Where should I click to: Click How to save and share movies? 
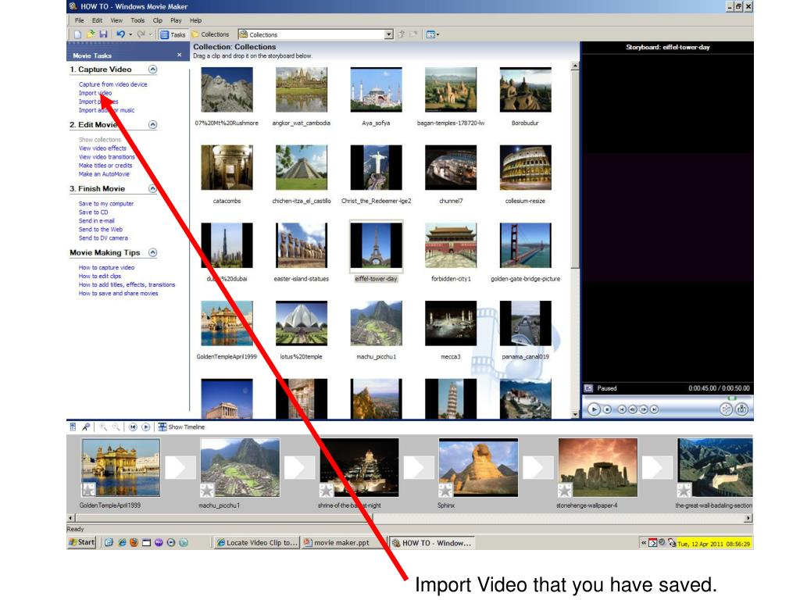(119, 294)
